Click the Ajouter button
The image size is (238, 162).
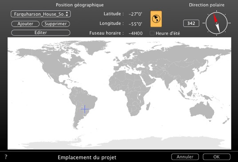25,24
